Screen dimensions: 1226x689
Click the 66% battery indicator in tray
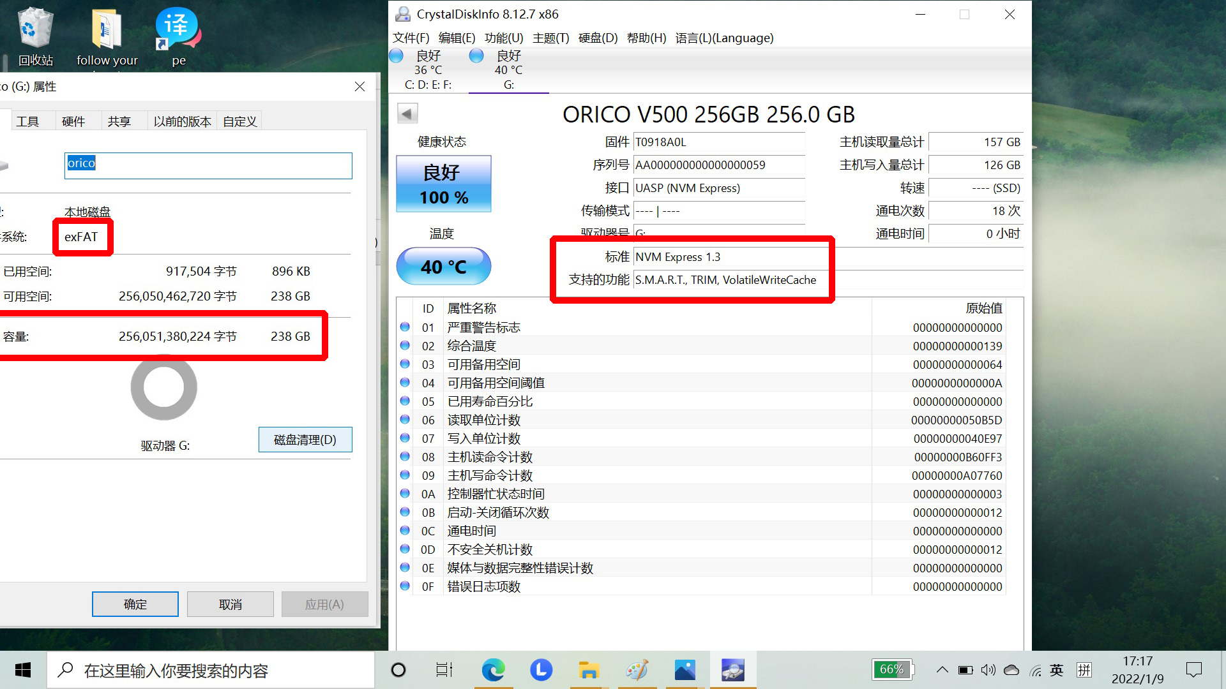[x=893, y=669]
